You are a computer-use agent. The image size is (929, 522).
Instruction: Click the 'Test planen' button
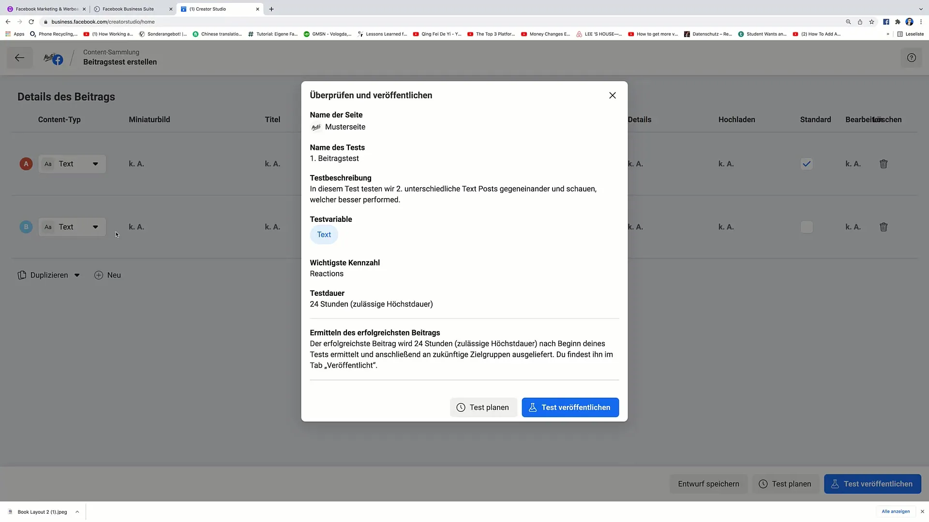pos(482,407)
